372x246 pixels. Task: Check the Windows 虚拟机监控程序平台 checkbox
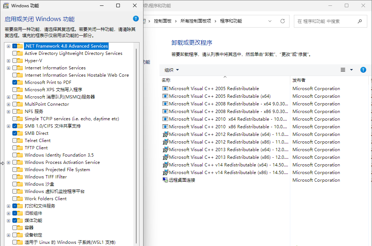(x=15, y=191)
